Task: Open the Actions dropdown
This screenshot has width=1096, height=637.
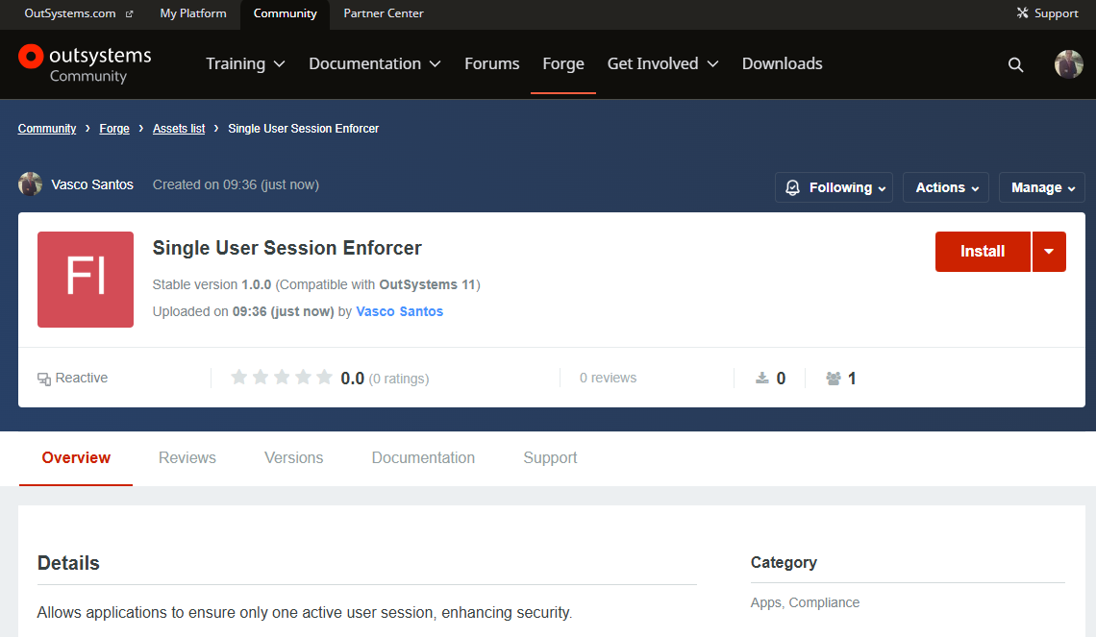Action: coord(946,188)
